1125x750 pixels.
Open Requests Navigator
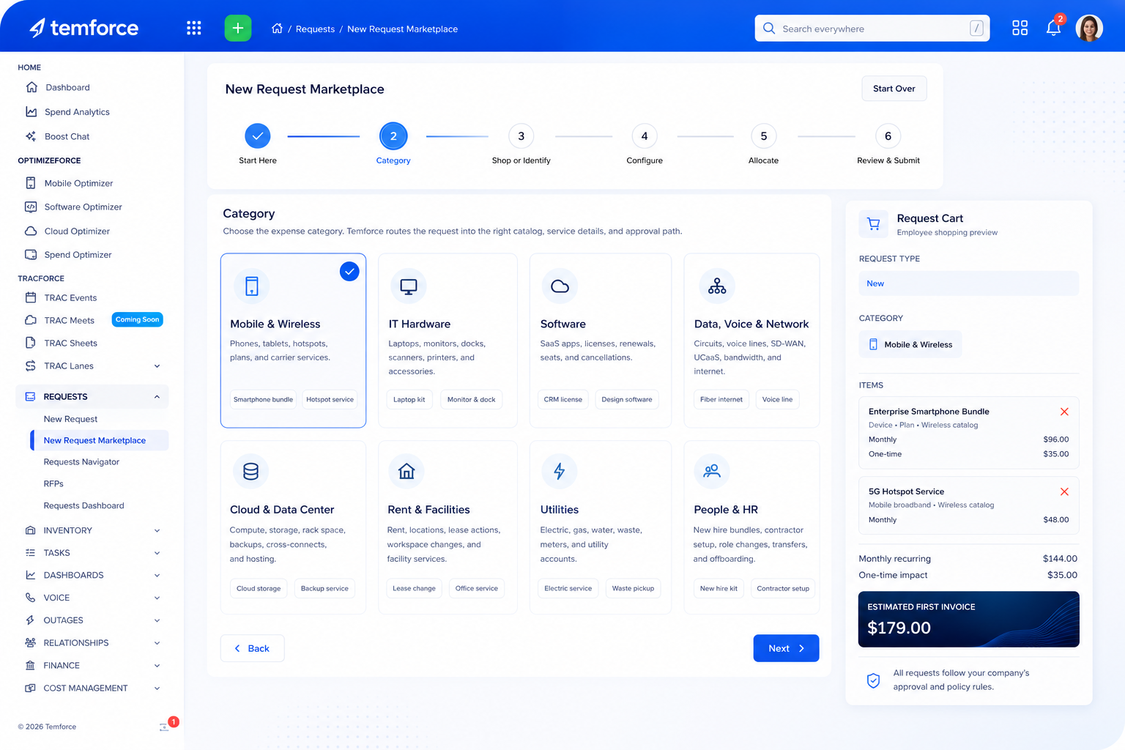[x=81, y=462]
